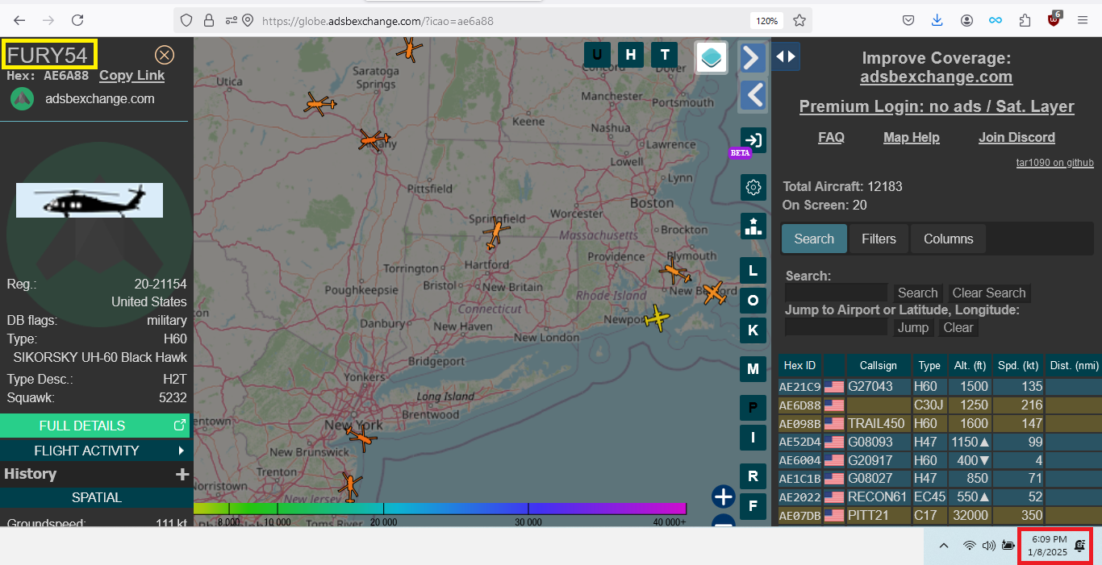Viewport: 1102px width, 565px height.
Task: Toggle the M map option
Action: click(x=753, y=369)
